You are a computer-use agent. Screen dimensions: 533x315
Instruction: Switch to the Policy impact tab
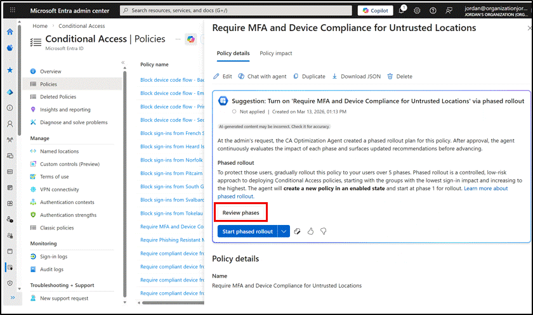coord(276,53)
